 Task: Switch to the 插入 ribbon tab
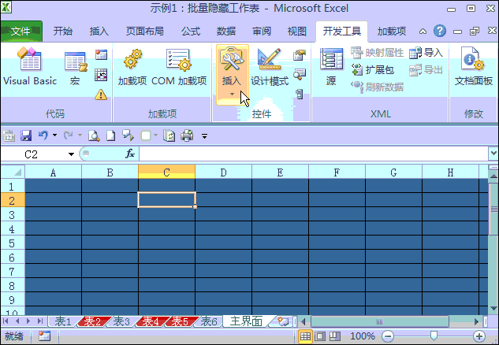pyautogui.click(x=99, y=32)
